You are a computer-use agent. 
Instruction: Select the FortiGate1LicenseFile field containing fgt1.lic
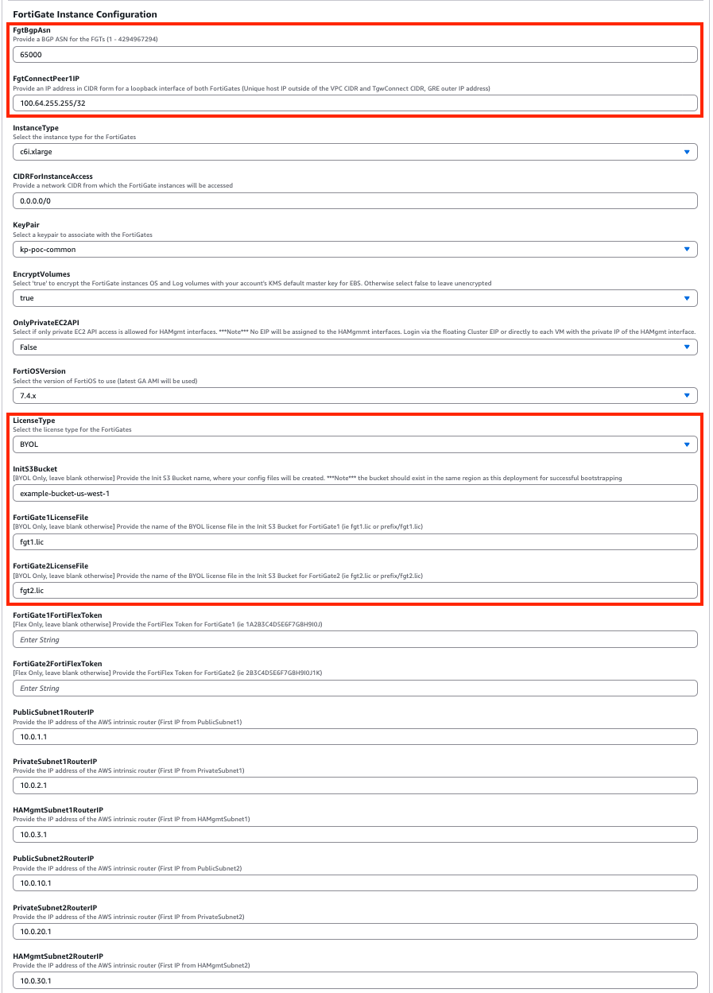(355, 542)
